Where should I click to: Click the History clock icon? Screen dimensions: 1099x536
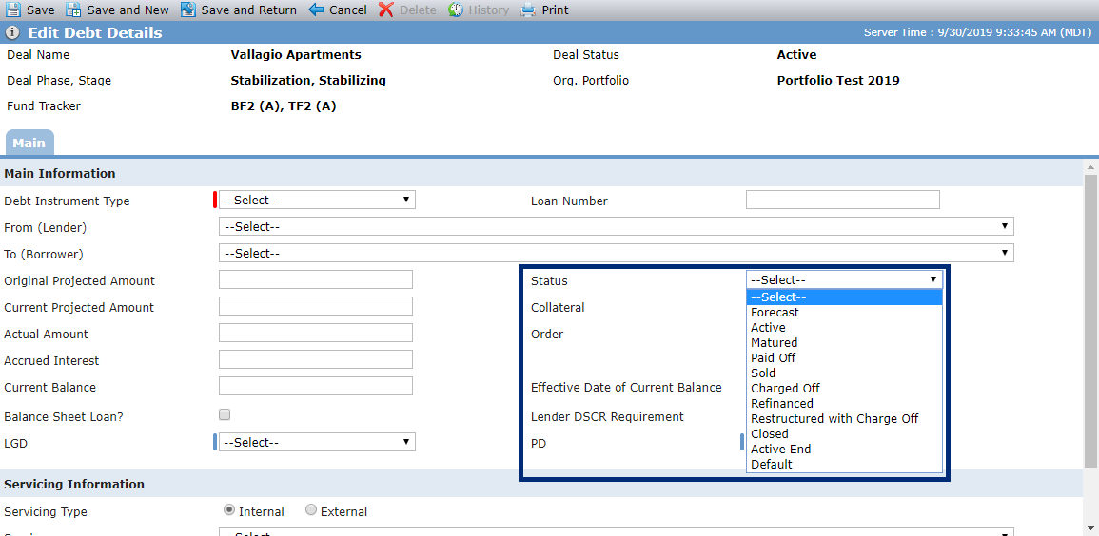point(457,10)
